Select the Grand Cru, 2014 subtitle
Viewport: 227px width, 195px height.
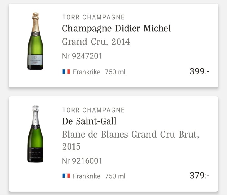coord(96,42)
